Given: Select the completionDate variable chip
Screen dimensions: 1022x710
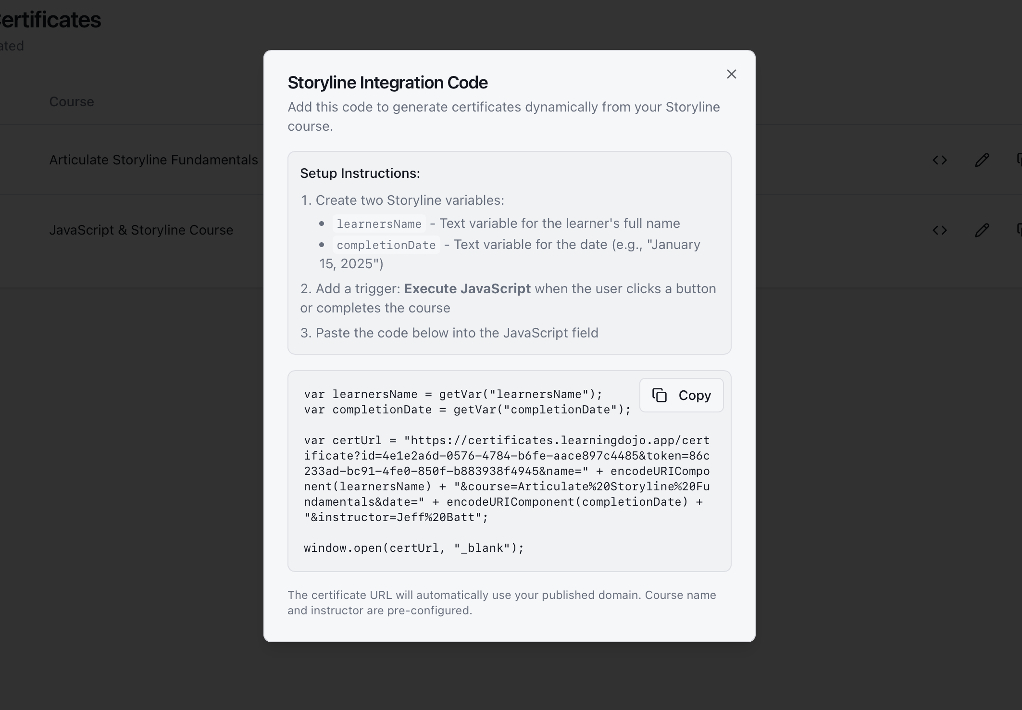Looking at the screenshot, I should (x=386, y=245).
